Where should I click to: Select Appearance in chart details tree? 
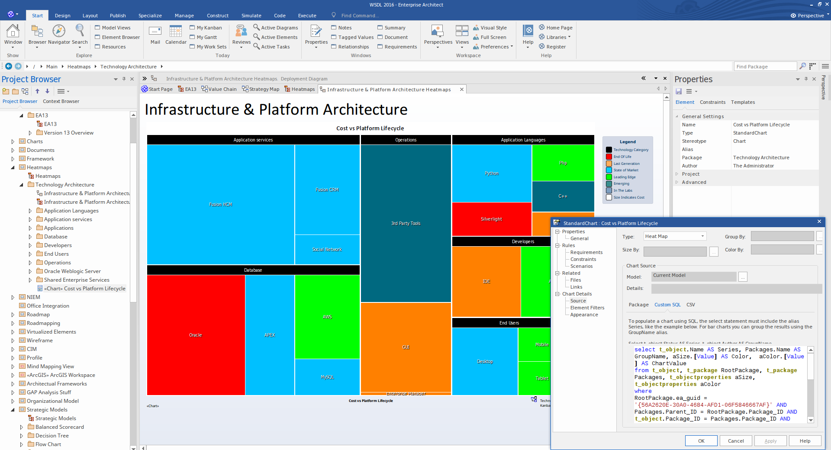(584, 315)
